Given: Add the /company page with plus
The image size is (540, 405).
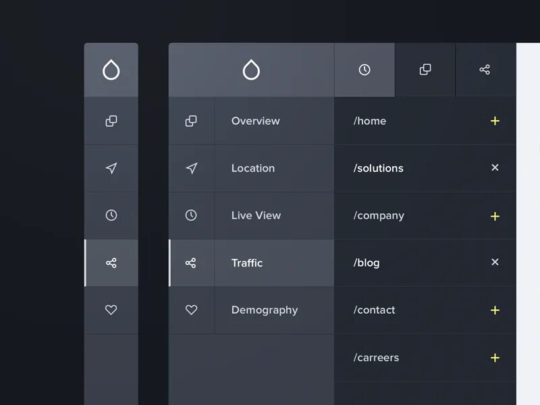Looking at the screenshot, I should [495, 216].
